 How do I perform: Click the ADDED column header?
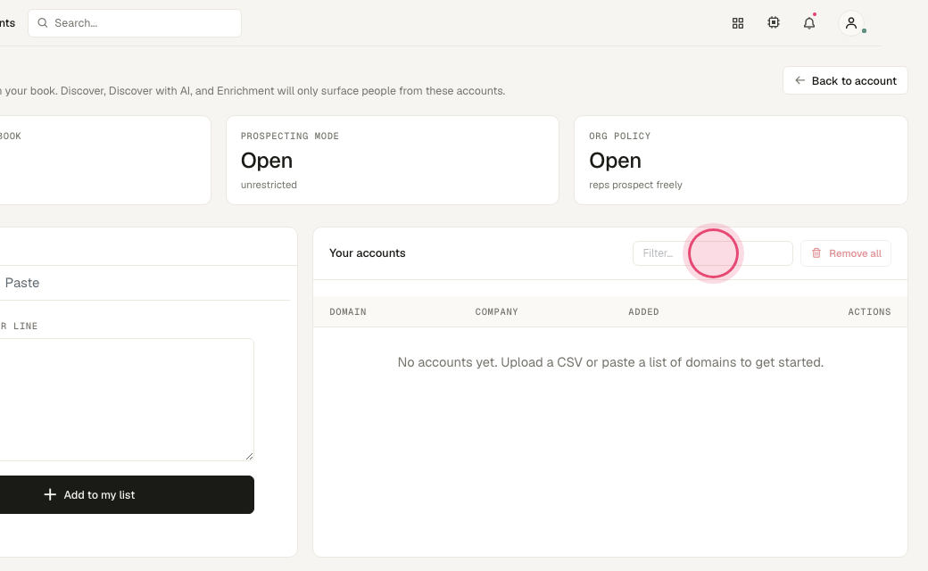[x=643, y=312]
